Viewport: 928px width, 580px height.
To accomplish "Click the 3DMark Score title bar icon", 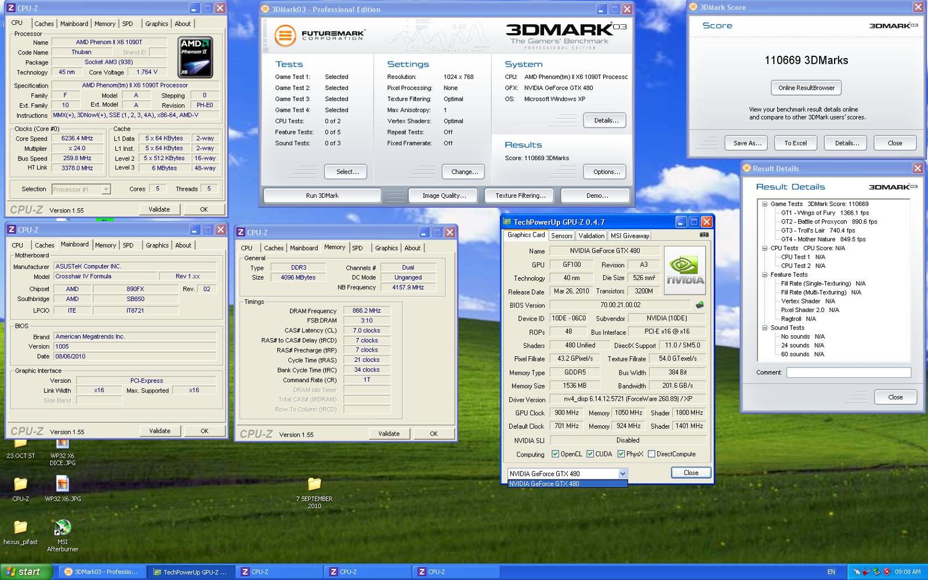I will point(693,7).
